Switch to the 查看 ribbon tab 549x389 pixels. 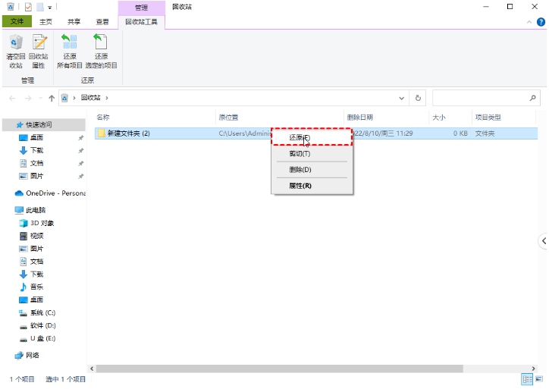pos(102,22)
